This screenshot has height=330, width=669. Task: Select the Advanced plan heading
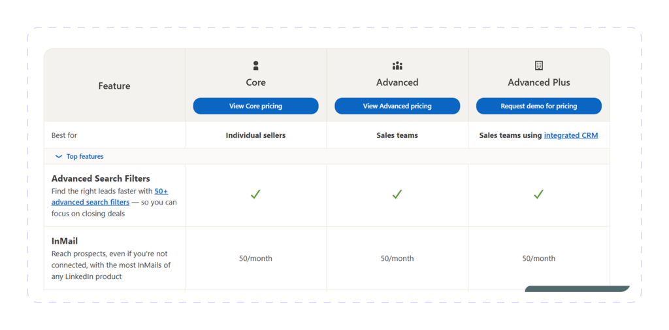click(397, 82)
